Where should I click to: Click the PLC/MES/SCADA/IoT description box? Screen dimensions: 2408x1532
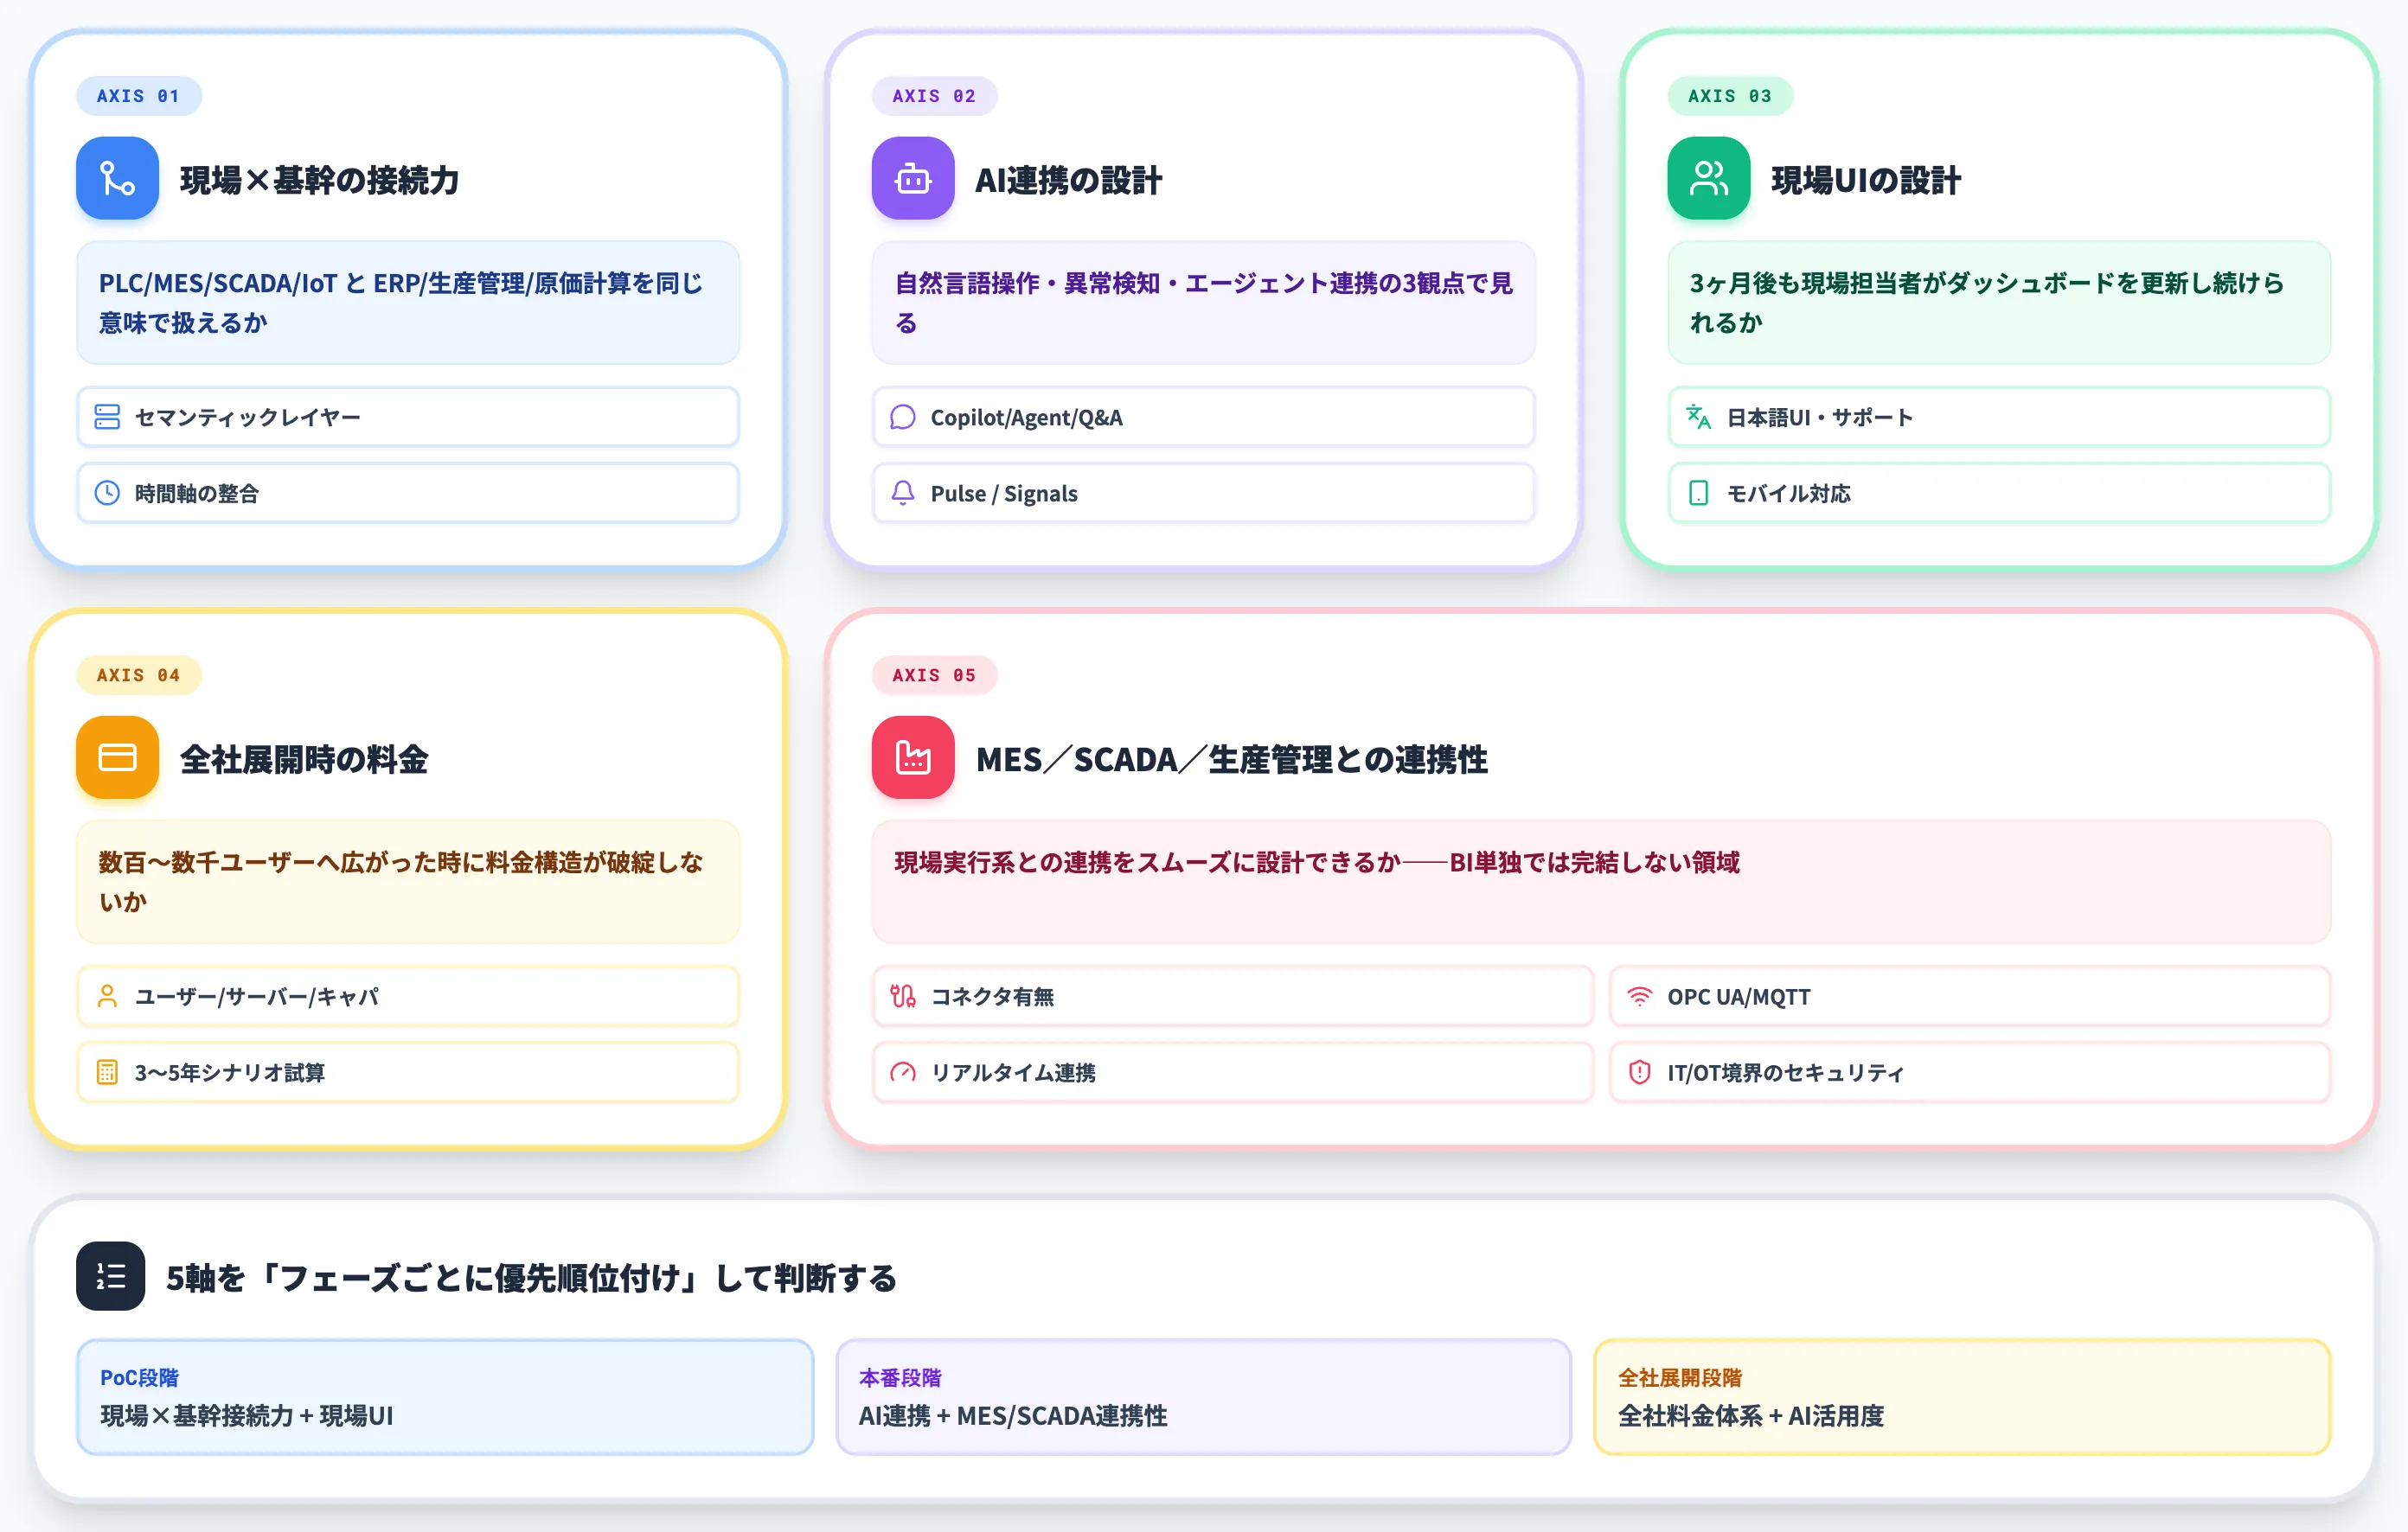click(x=408, y=303)
